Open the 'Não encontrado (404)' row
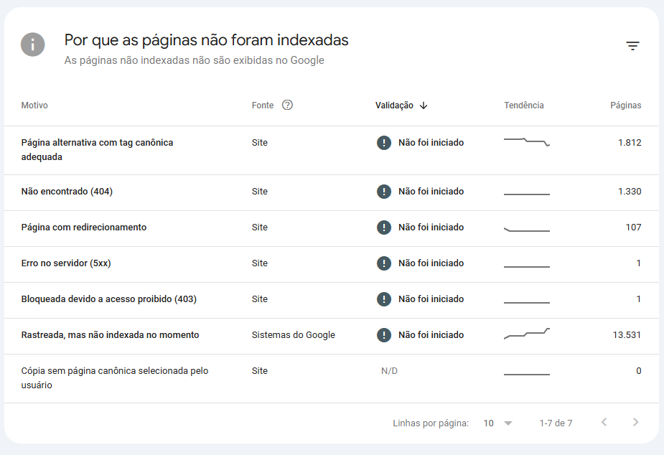Screen dimensions: 664x455 67,192
